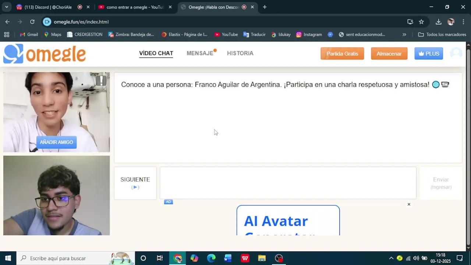471x265 pixels.
Task: Click the AI Avatar ad banner
Action: click(288, 220)
